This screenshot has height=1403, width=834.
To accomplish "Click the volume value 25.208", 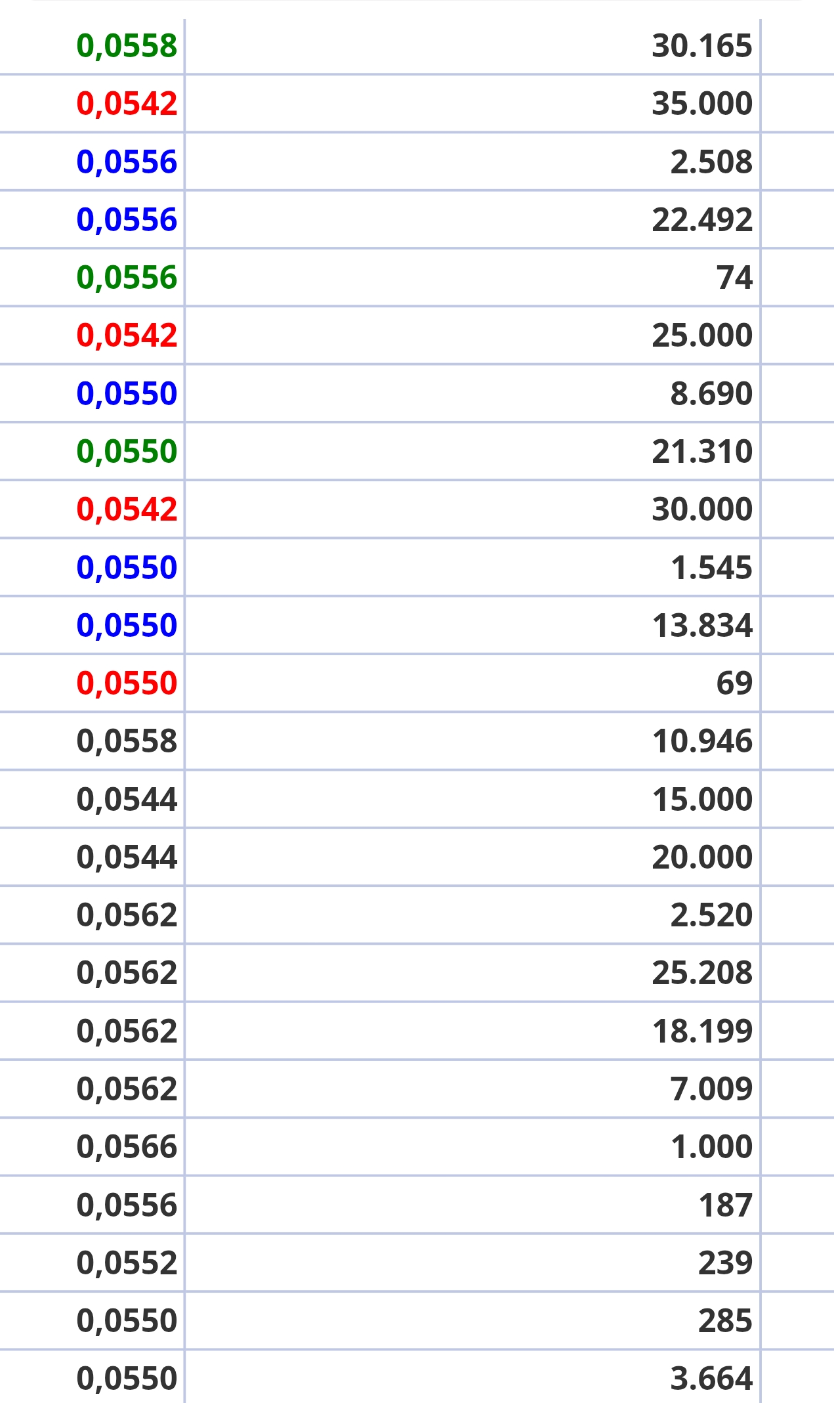I will click(x=701, y=973).
